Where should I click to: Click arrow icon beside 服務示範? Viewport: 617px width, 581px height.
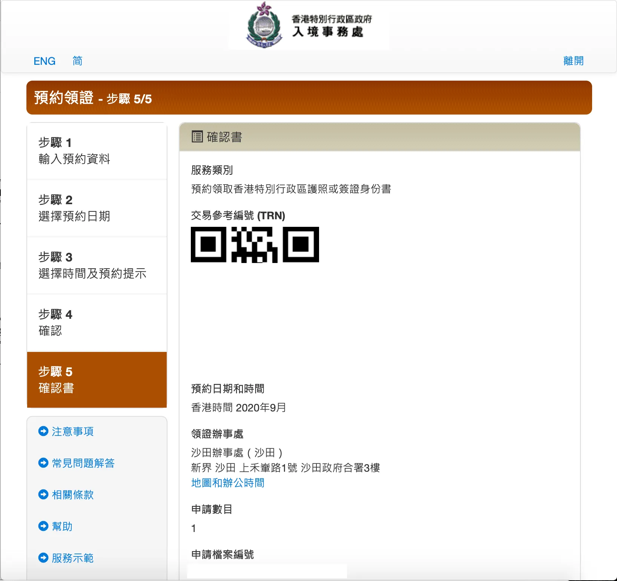[x=43, y=558]
